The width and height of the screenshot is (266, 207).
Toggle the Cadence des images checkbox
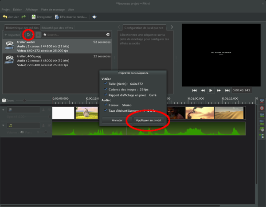(105, 89)
